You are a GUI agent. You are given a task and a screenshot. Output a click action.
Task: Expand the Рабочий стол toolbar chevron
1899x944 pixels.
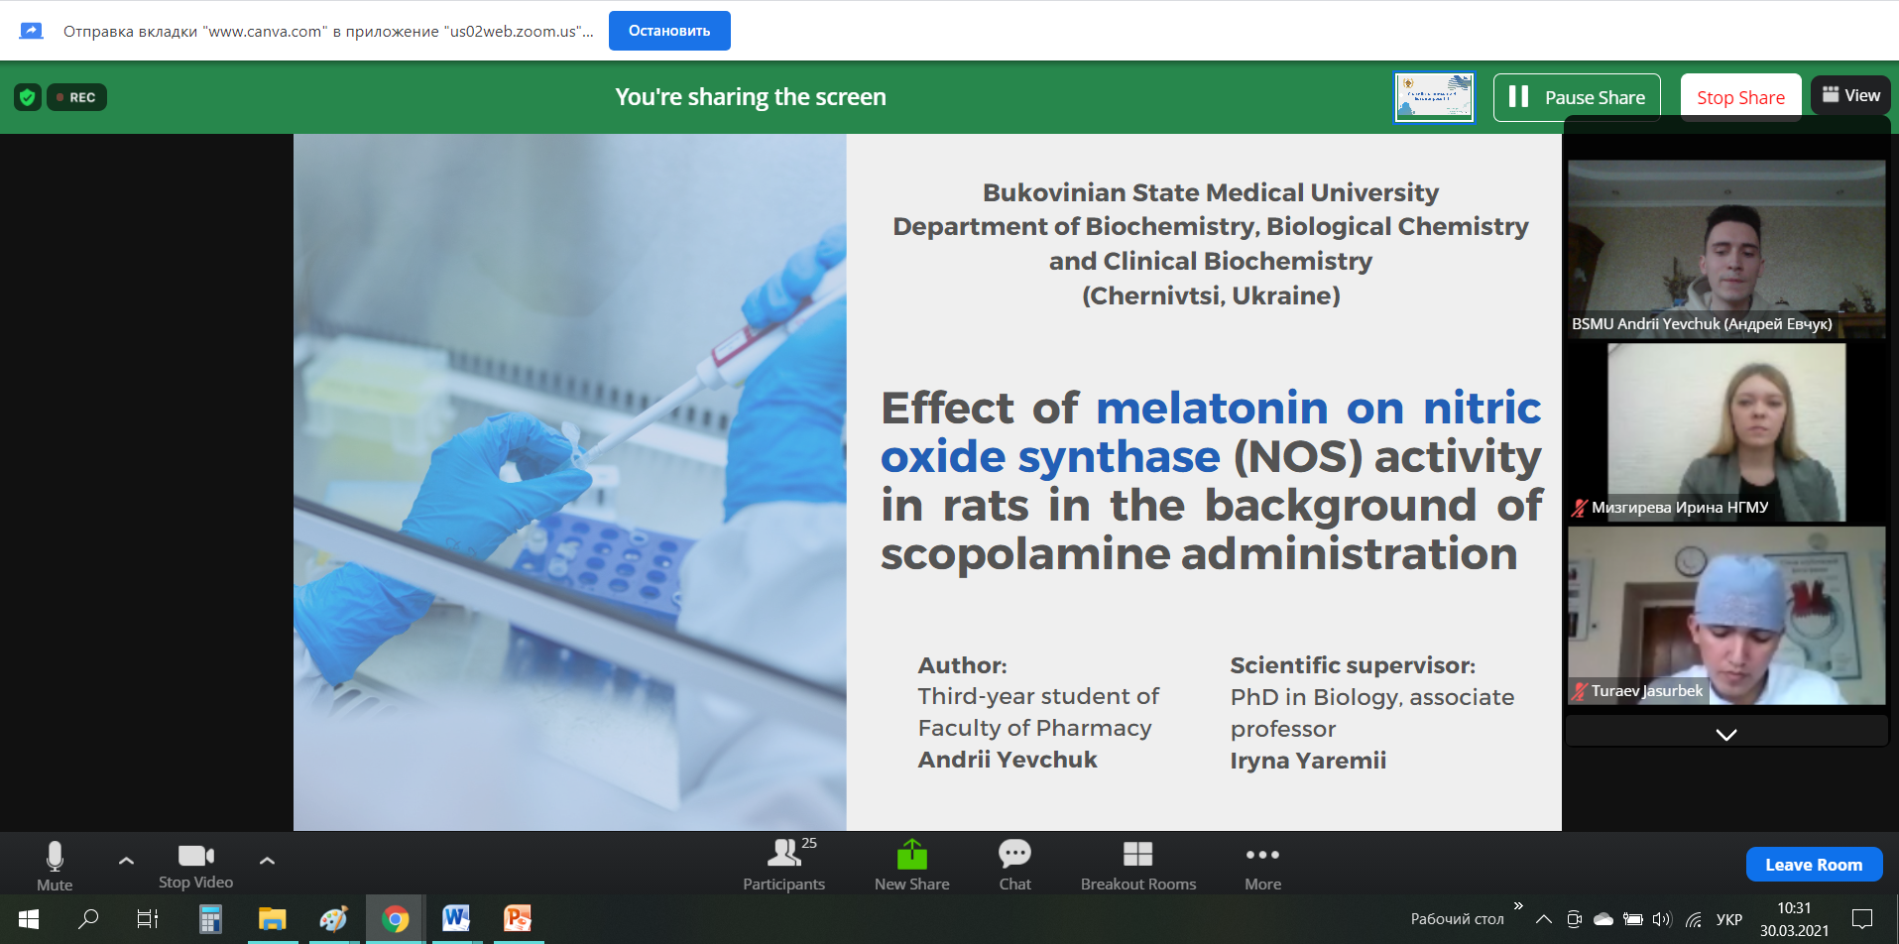click(x=1518, y=906)
